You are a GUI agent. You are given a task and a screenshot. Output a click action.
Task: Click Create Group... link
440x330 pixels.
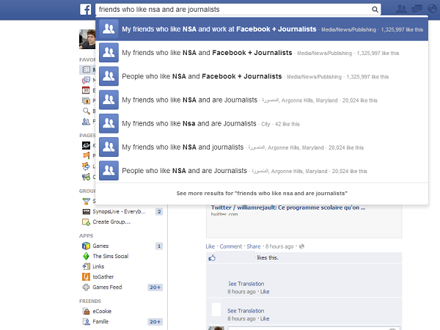pos(111,222)
